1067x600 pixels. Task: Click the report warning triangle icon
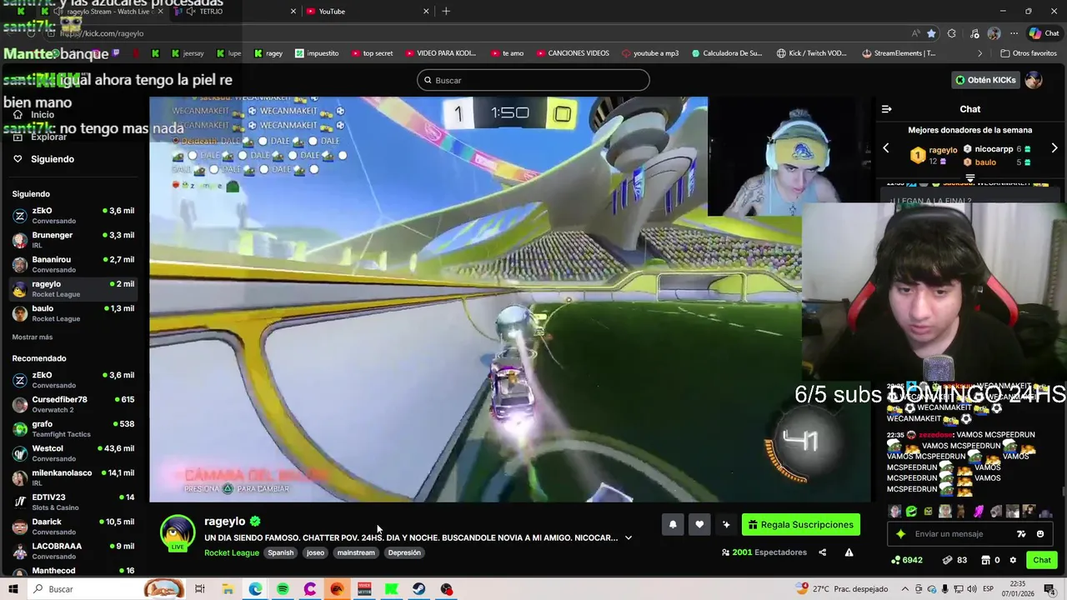point(849,552)
